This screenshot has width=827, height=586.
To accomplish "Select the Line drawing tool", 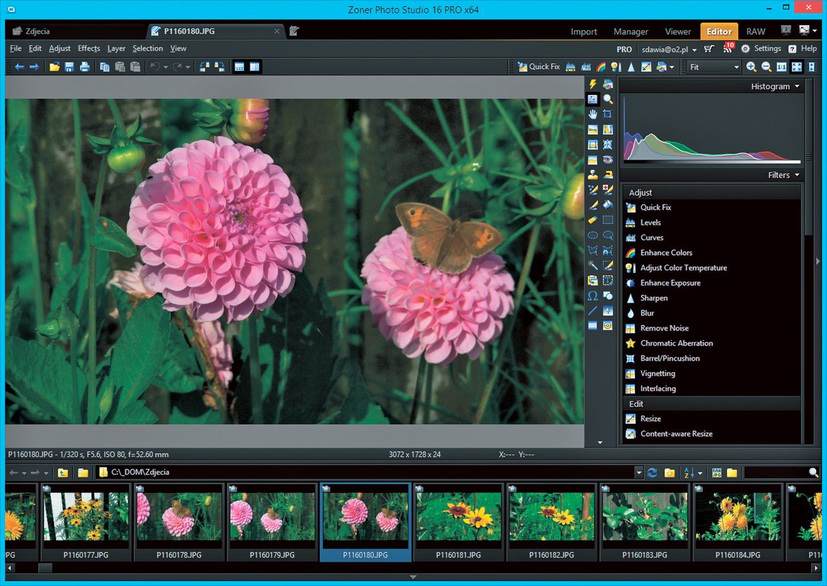I will (592, 310).
